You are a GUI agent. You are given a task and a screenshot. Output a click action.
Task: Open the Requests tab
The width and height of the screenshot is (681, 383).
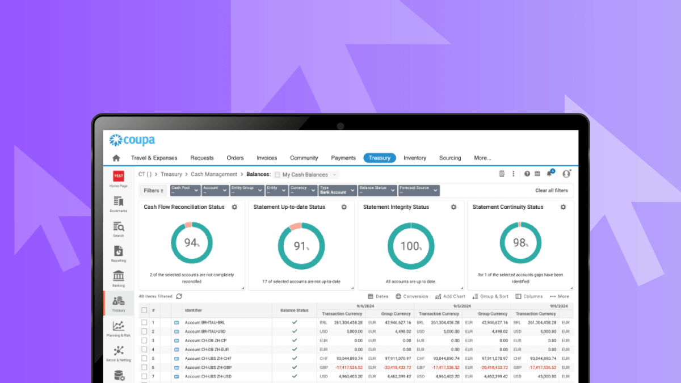click(x=202, y=158)
